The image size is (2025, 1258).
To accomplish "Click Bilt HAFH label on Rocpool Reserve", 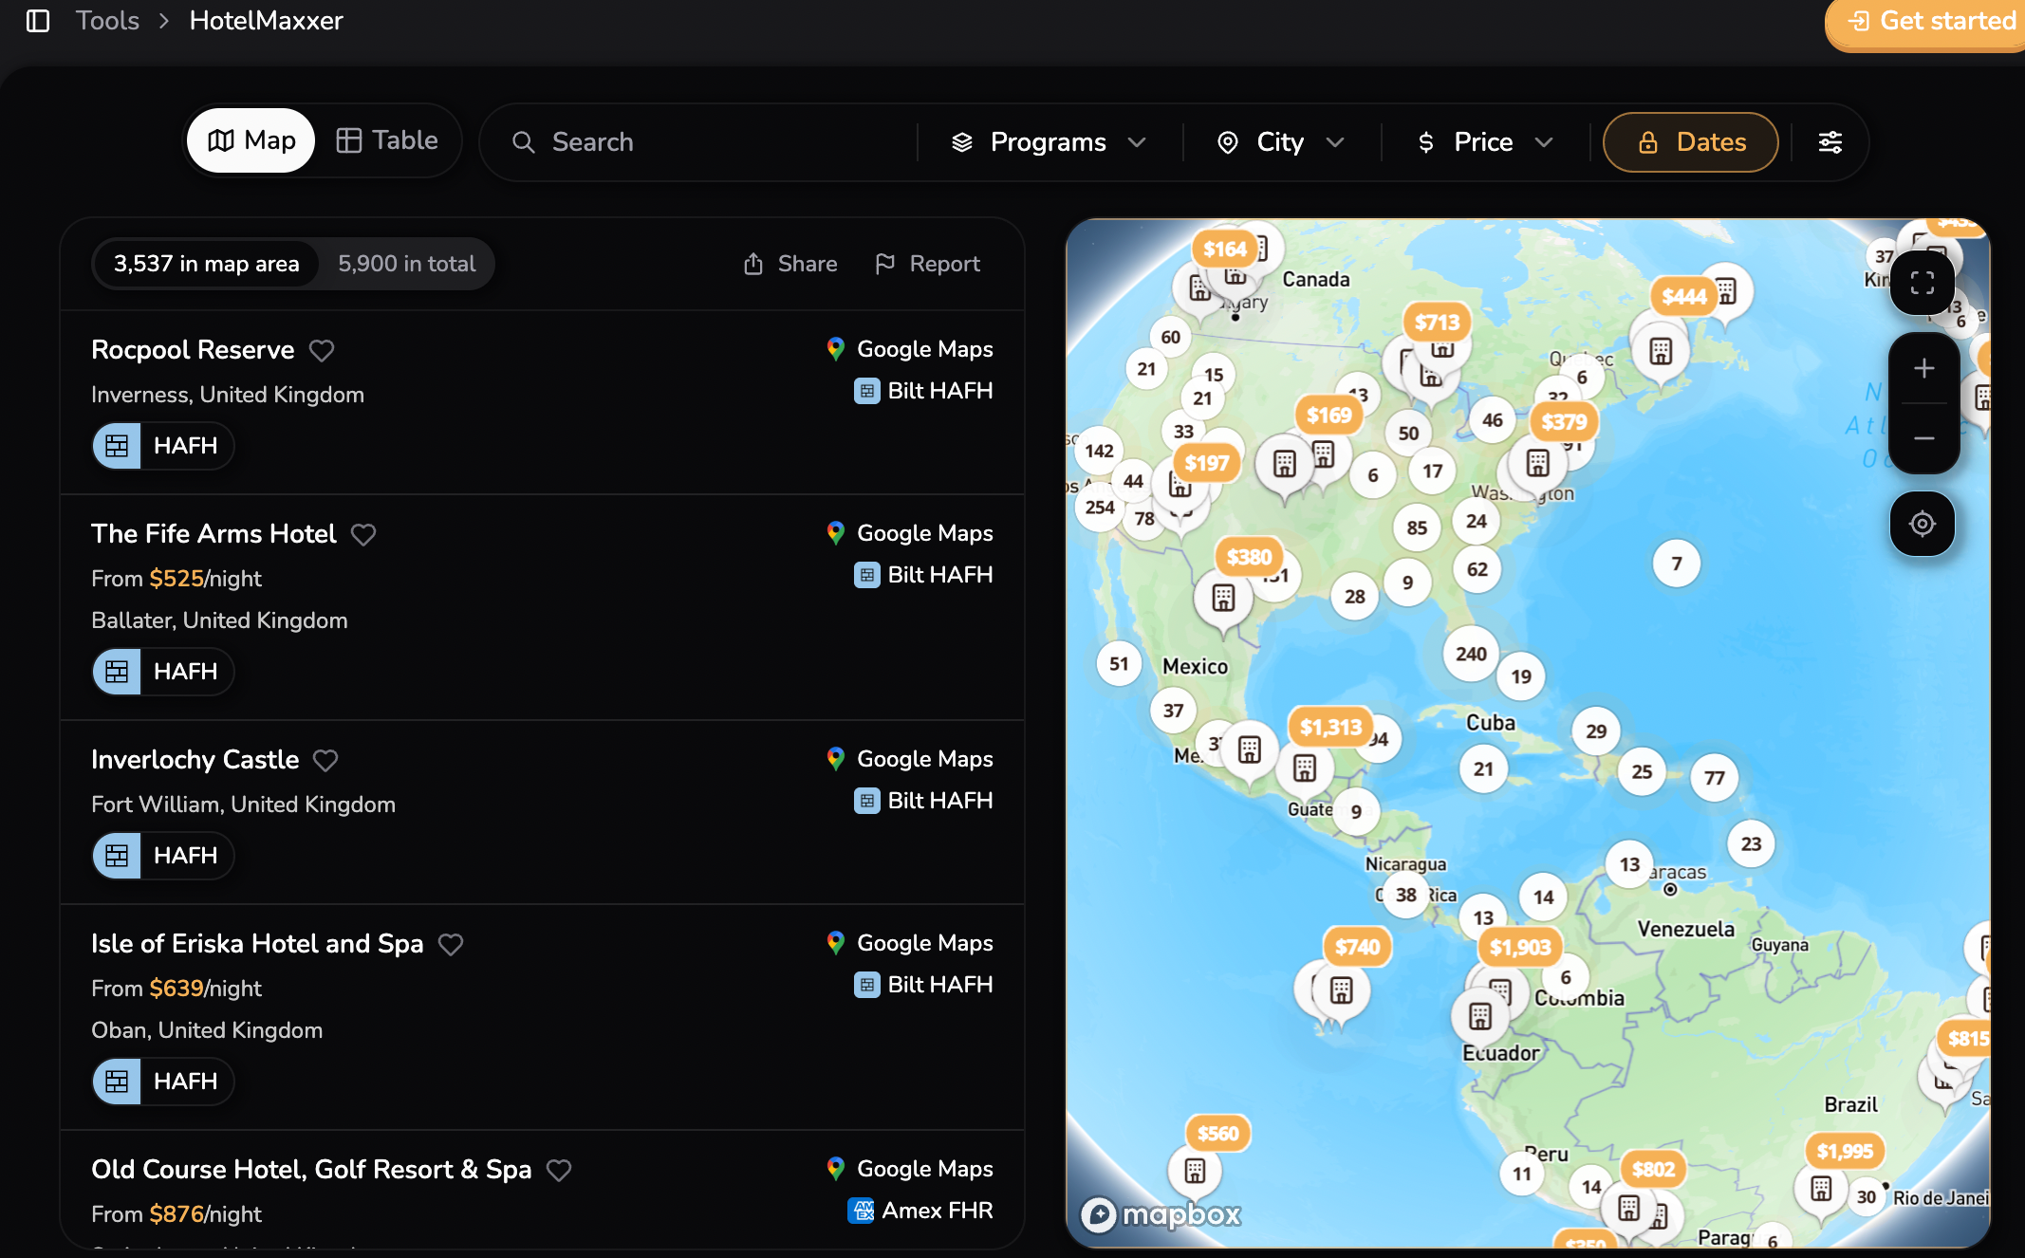I will pyautogui.click(x=923, y=391).
